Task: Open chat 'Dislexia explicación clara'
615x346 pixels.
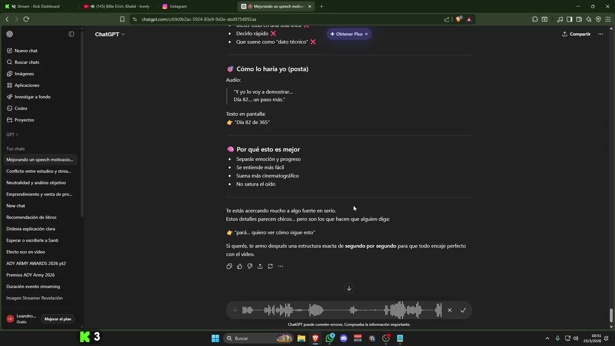Action: click(40, 229)
